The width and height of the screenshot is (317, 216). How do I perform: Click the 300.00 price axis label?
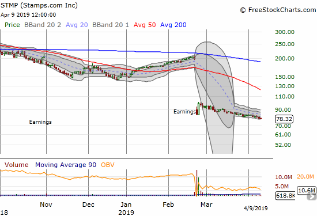[x=285, y=32]
